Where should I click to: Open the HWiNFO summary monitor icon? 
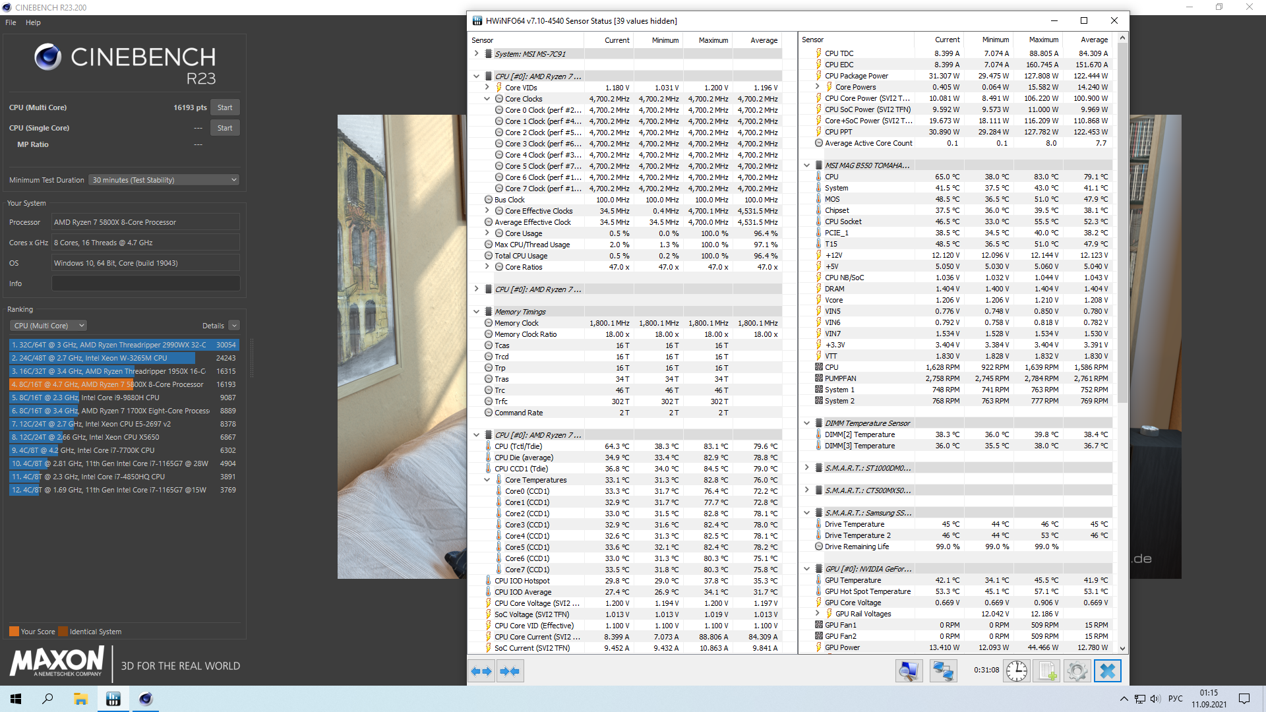point(909,671)
